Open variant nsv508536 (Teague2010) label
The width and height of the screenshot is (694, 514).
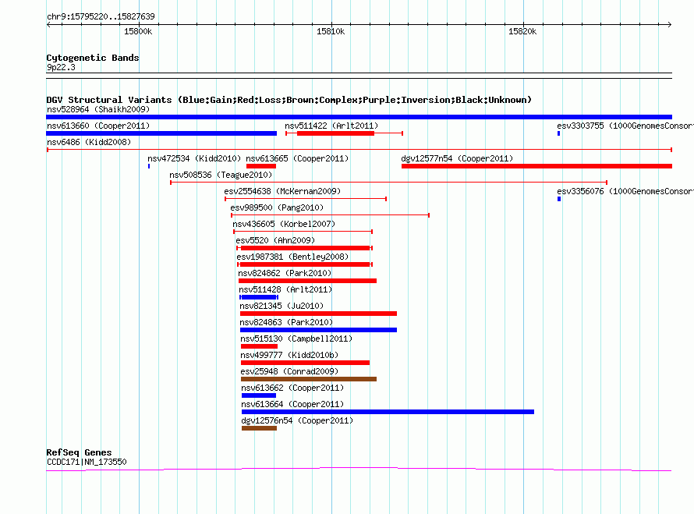tap(221, 175)
